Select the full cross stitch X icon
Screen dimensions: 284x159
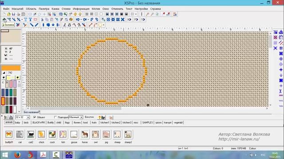pyautogui.click(x=122, y=19)
